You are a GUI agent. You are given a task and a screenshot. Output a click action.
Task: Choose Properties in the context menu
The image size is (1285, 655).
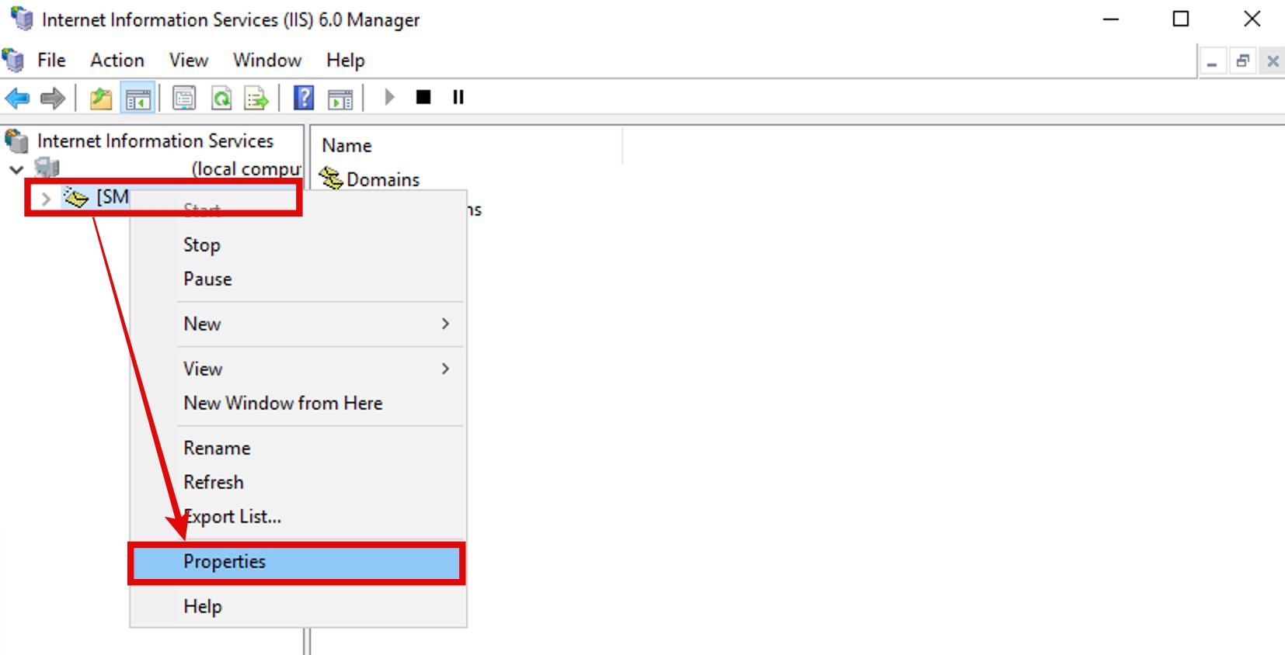pyautogui.click(x=298, y=562)
